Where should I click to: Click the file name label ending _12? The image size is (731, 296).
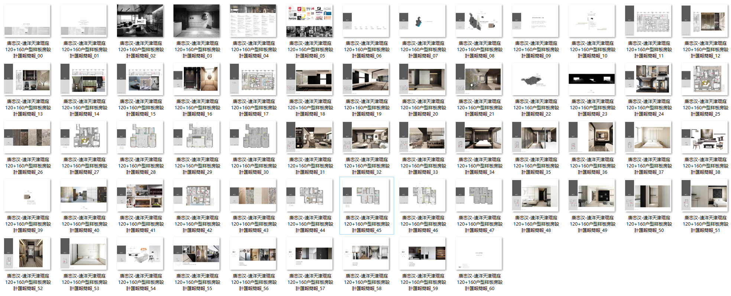pyautogui.click(x=705, y=50)
